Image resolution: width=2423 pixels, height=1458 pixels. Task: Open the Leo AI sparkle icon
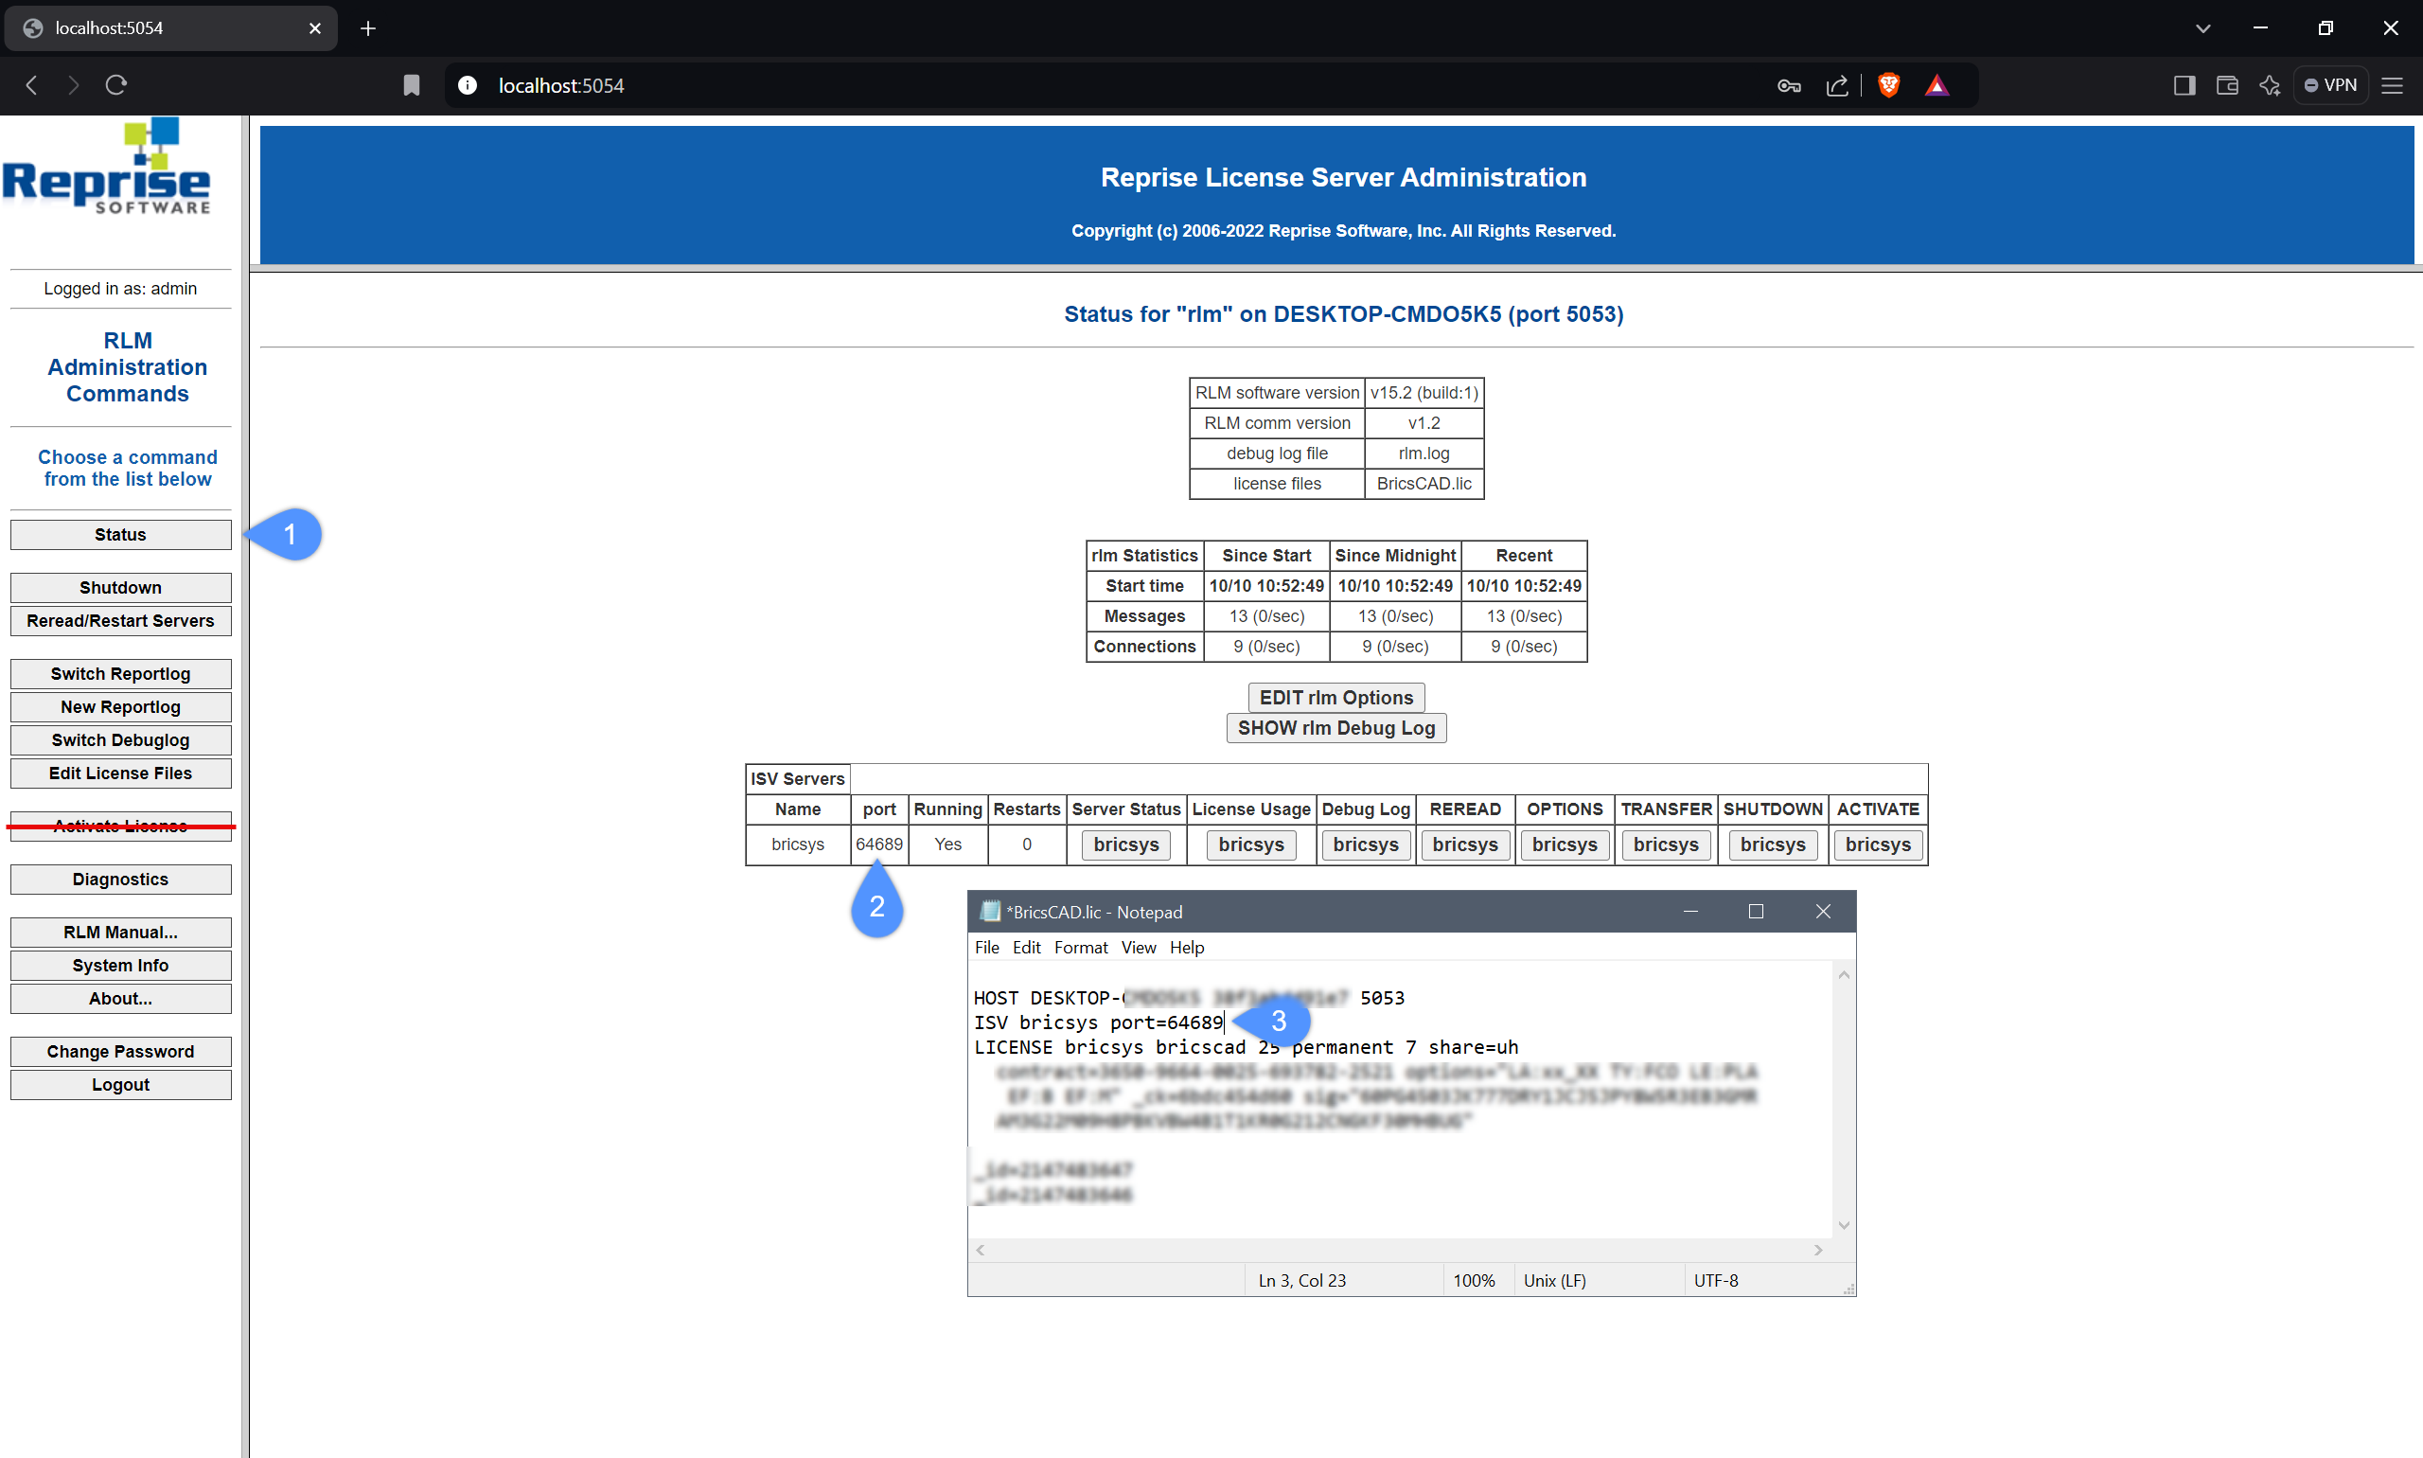[x=2269, y=85]
